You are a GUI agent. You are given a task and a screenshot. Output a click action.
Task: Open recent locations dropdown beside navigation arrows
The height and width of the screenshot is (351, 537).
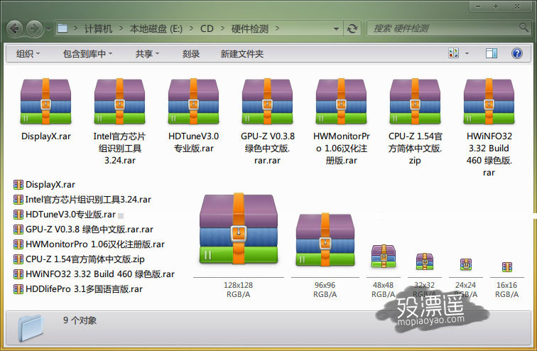coord(48,29)
